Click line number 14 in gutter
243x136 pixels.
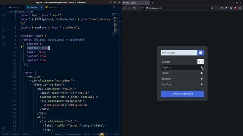[x=15, y=73]
